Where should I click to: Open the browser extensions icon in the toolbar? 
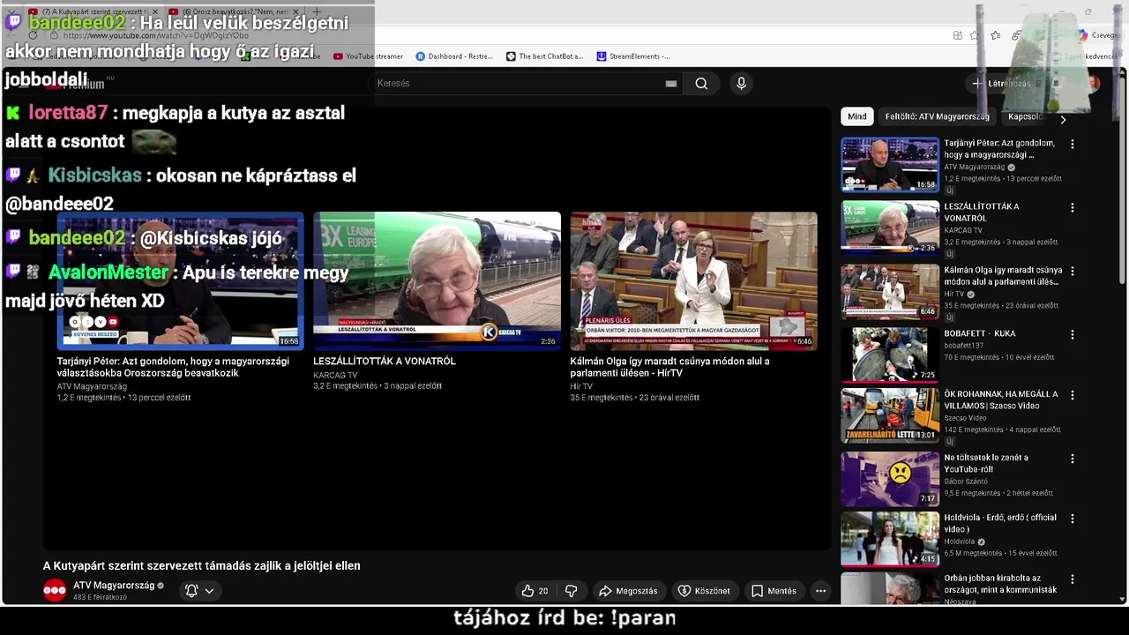click(957, 35)
